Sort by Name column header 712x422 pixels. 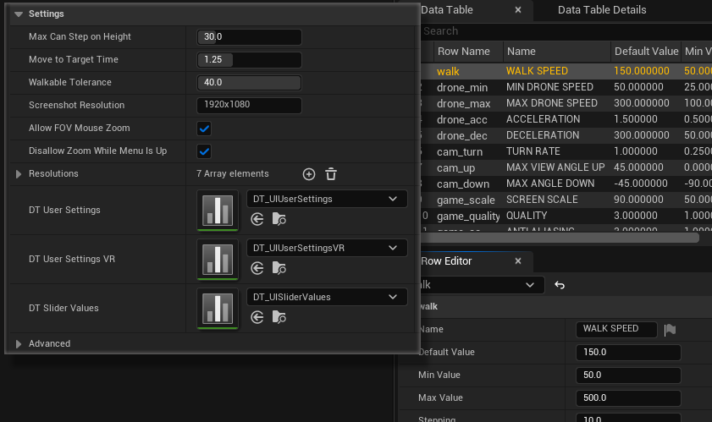(557, 52)
